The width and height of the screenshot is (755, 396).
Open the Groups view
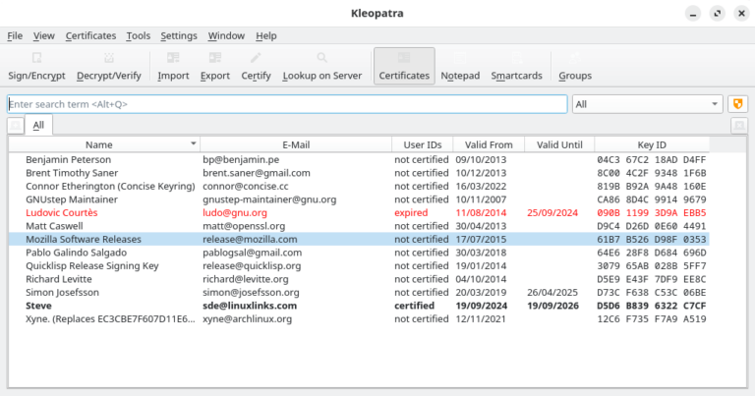click(x=575, y=66)
